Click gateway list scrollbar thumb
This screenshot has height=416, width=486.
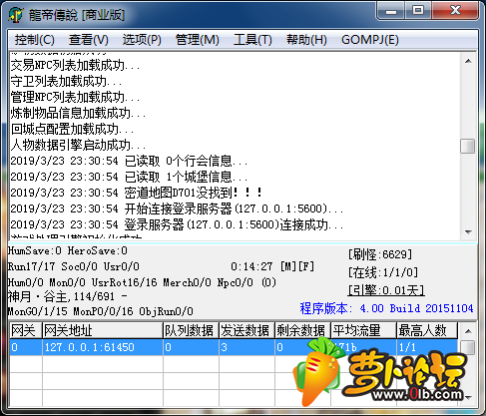468,348
